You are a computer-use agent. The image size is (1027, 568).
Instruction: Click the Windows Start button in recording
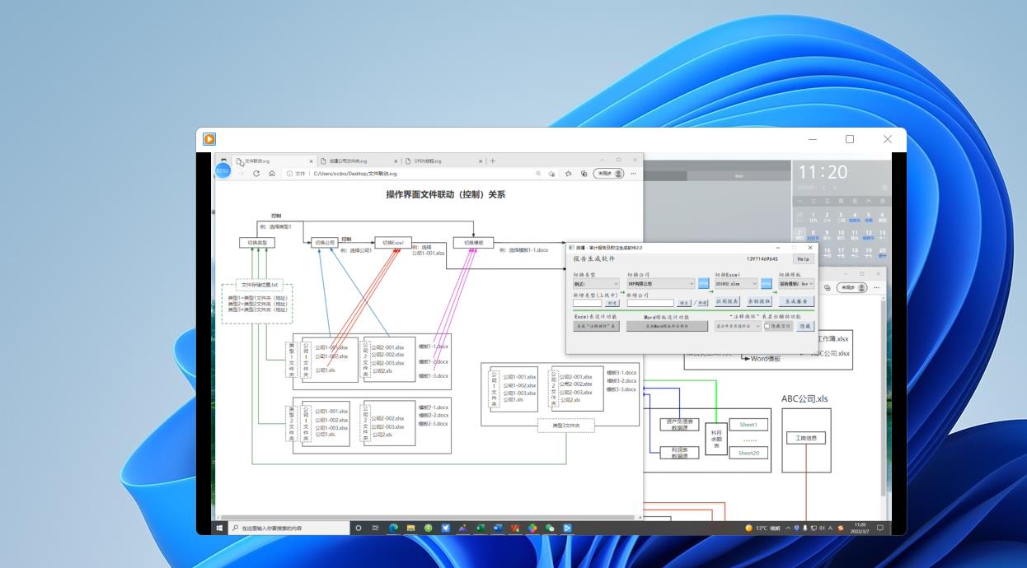click(x=220, y=528)
